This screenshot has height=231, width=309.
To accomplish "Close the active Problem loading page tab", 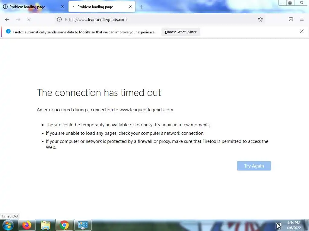I will click(130, 7).
